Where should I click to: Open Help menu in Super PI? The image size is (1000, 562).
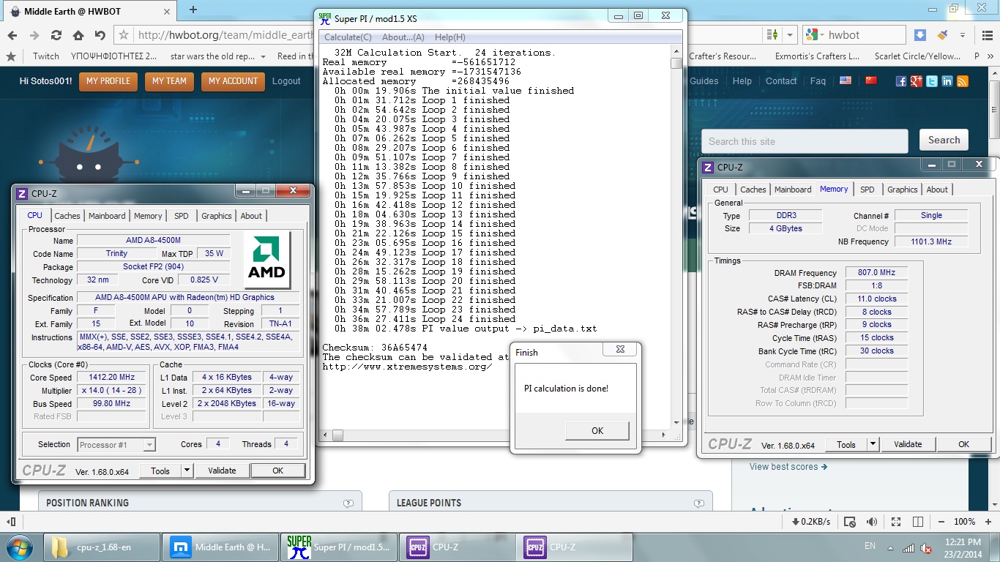(449, 37)
